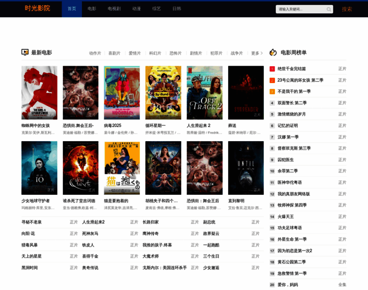368x290 pixels.
Task: Open 副总统 list entry
Action: point(209,222)
